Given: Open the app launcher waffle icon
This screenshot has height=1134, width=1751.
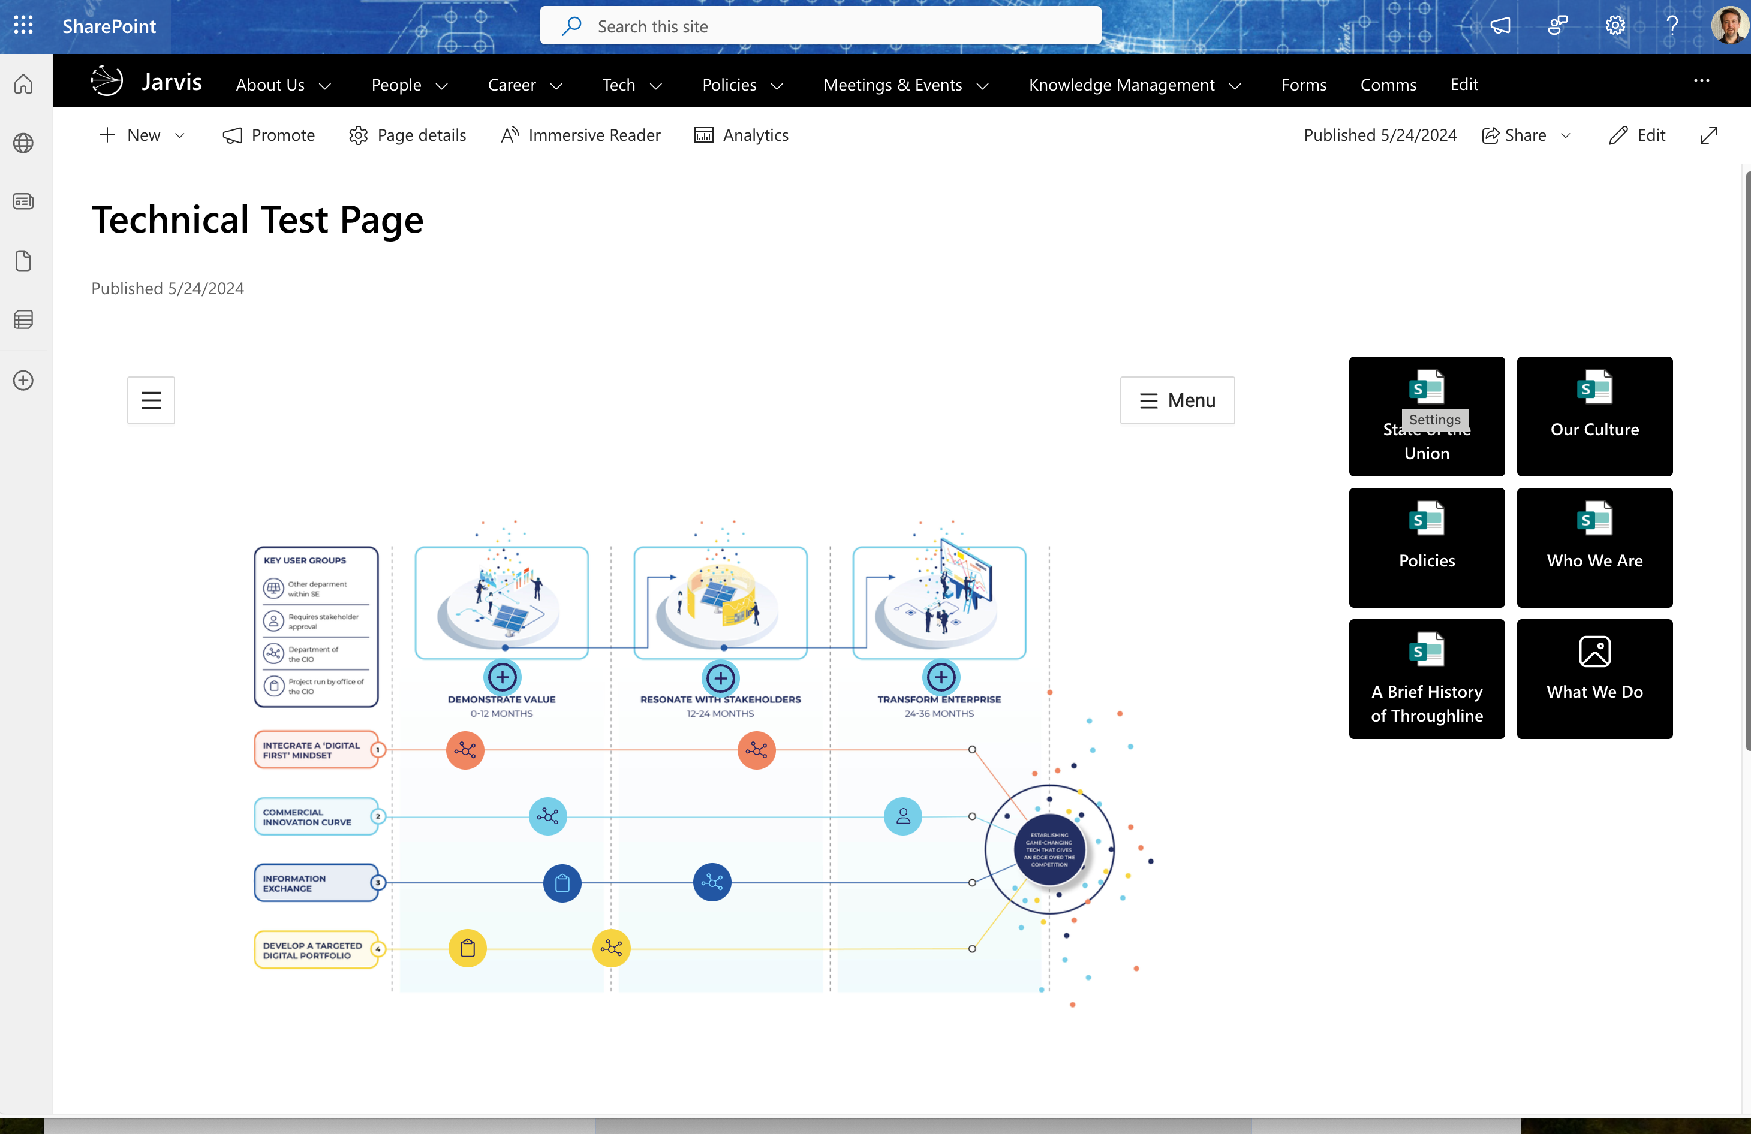Looking at the screenshot, I should pos(23,26).
